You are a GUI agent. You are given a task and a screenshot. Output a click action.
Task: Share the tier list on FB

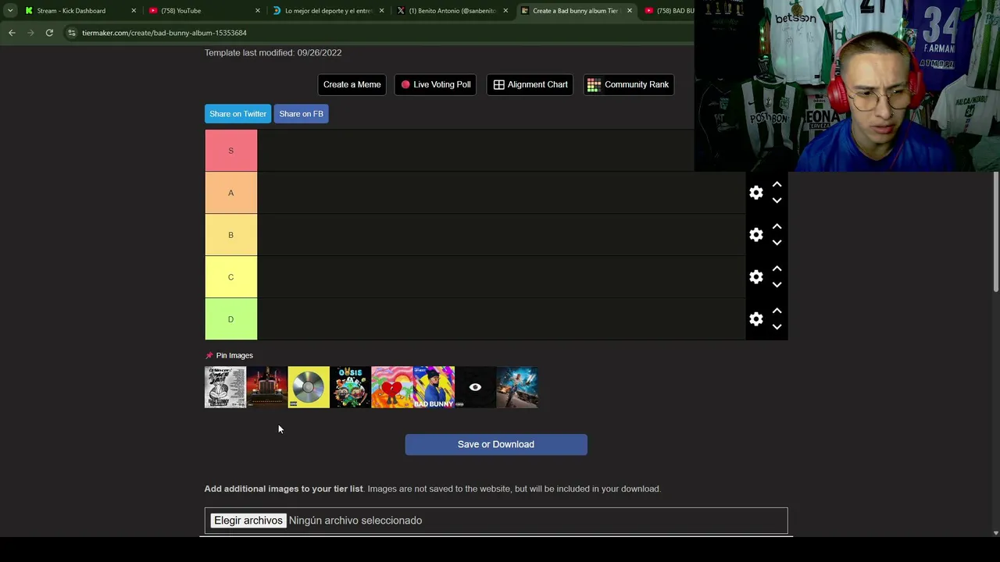301,114
